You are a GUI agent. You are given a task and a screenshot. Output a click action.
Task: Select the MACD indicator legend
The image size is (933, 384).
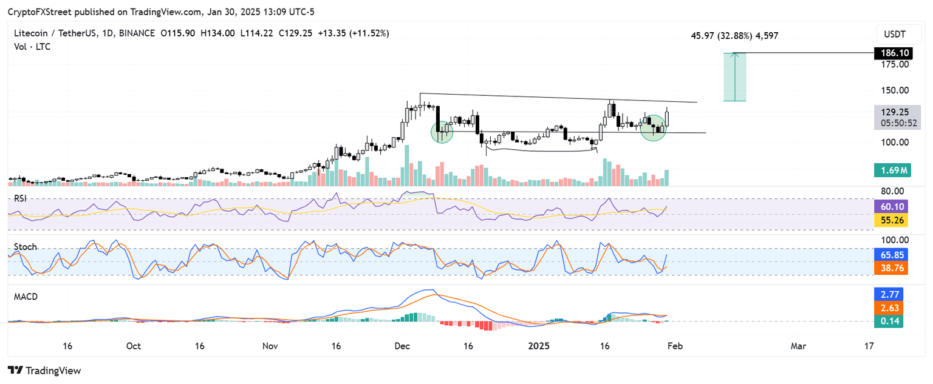click(26, 297)
